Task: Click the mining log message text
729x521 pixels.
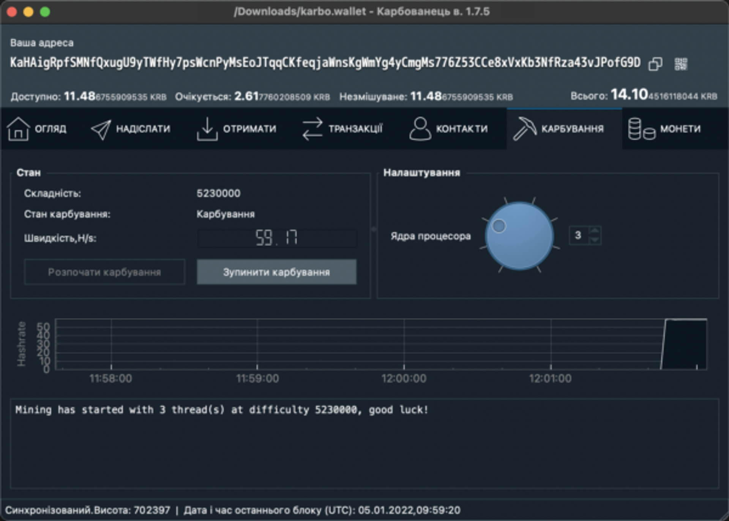Action: pyautogui.click(x=222, y=410)
